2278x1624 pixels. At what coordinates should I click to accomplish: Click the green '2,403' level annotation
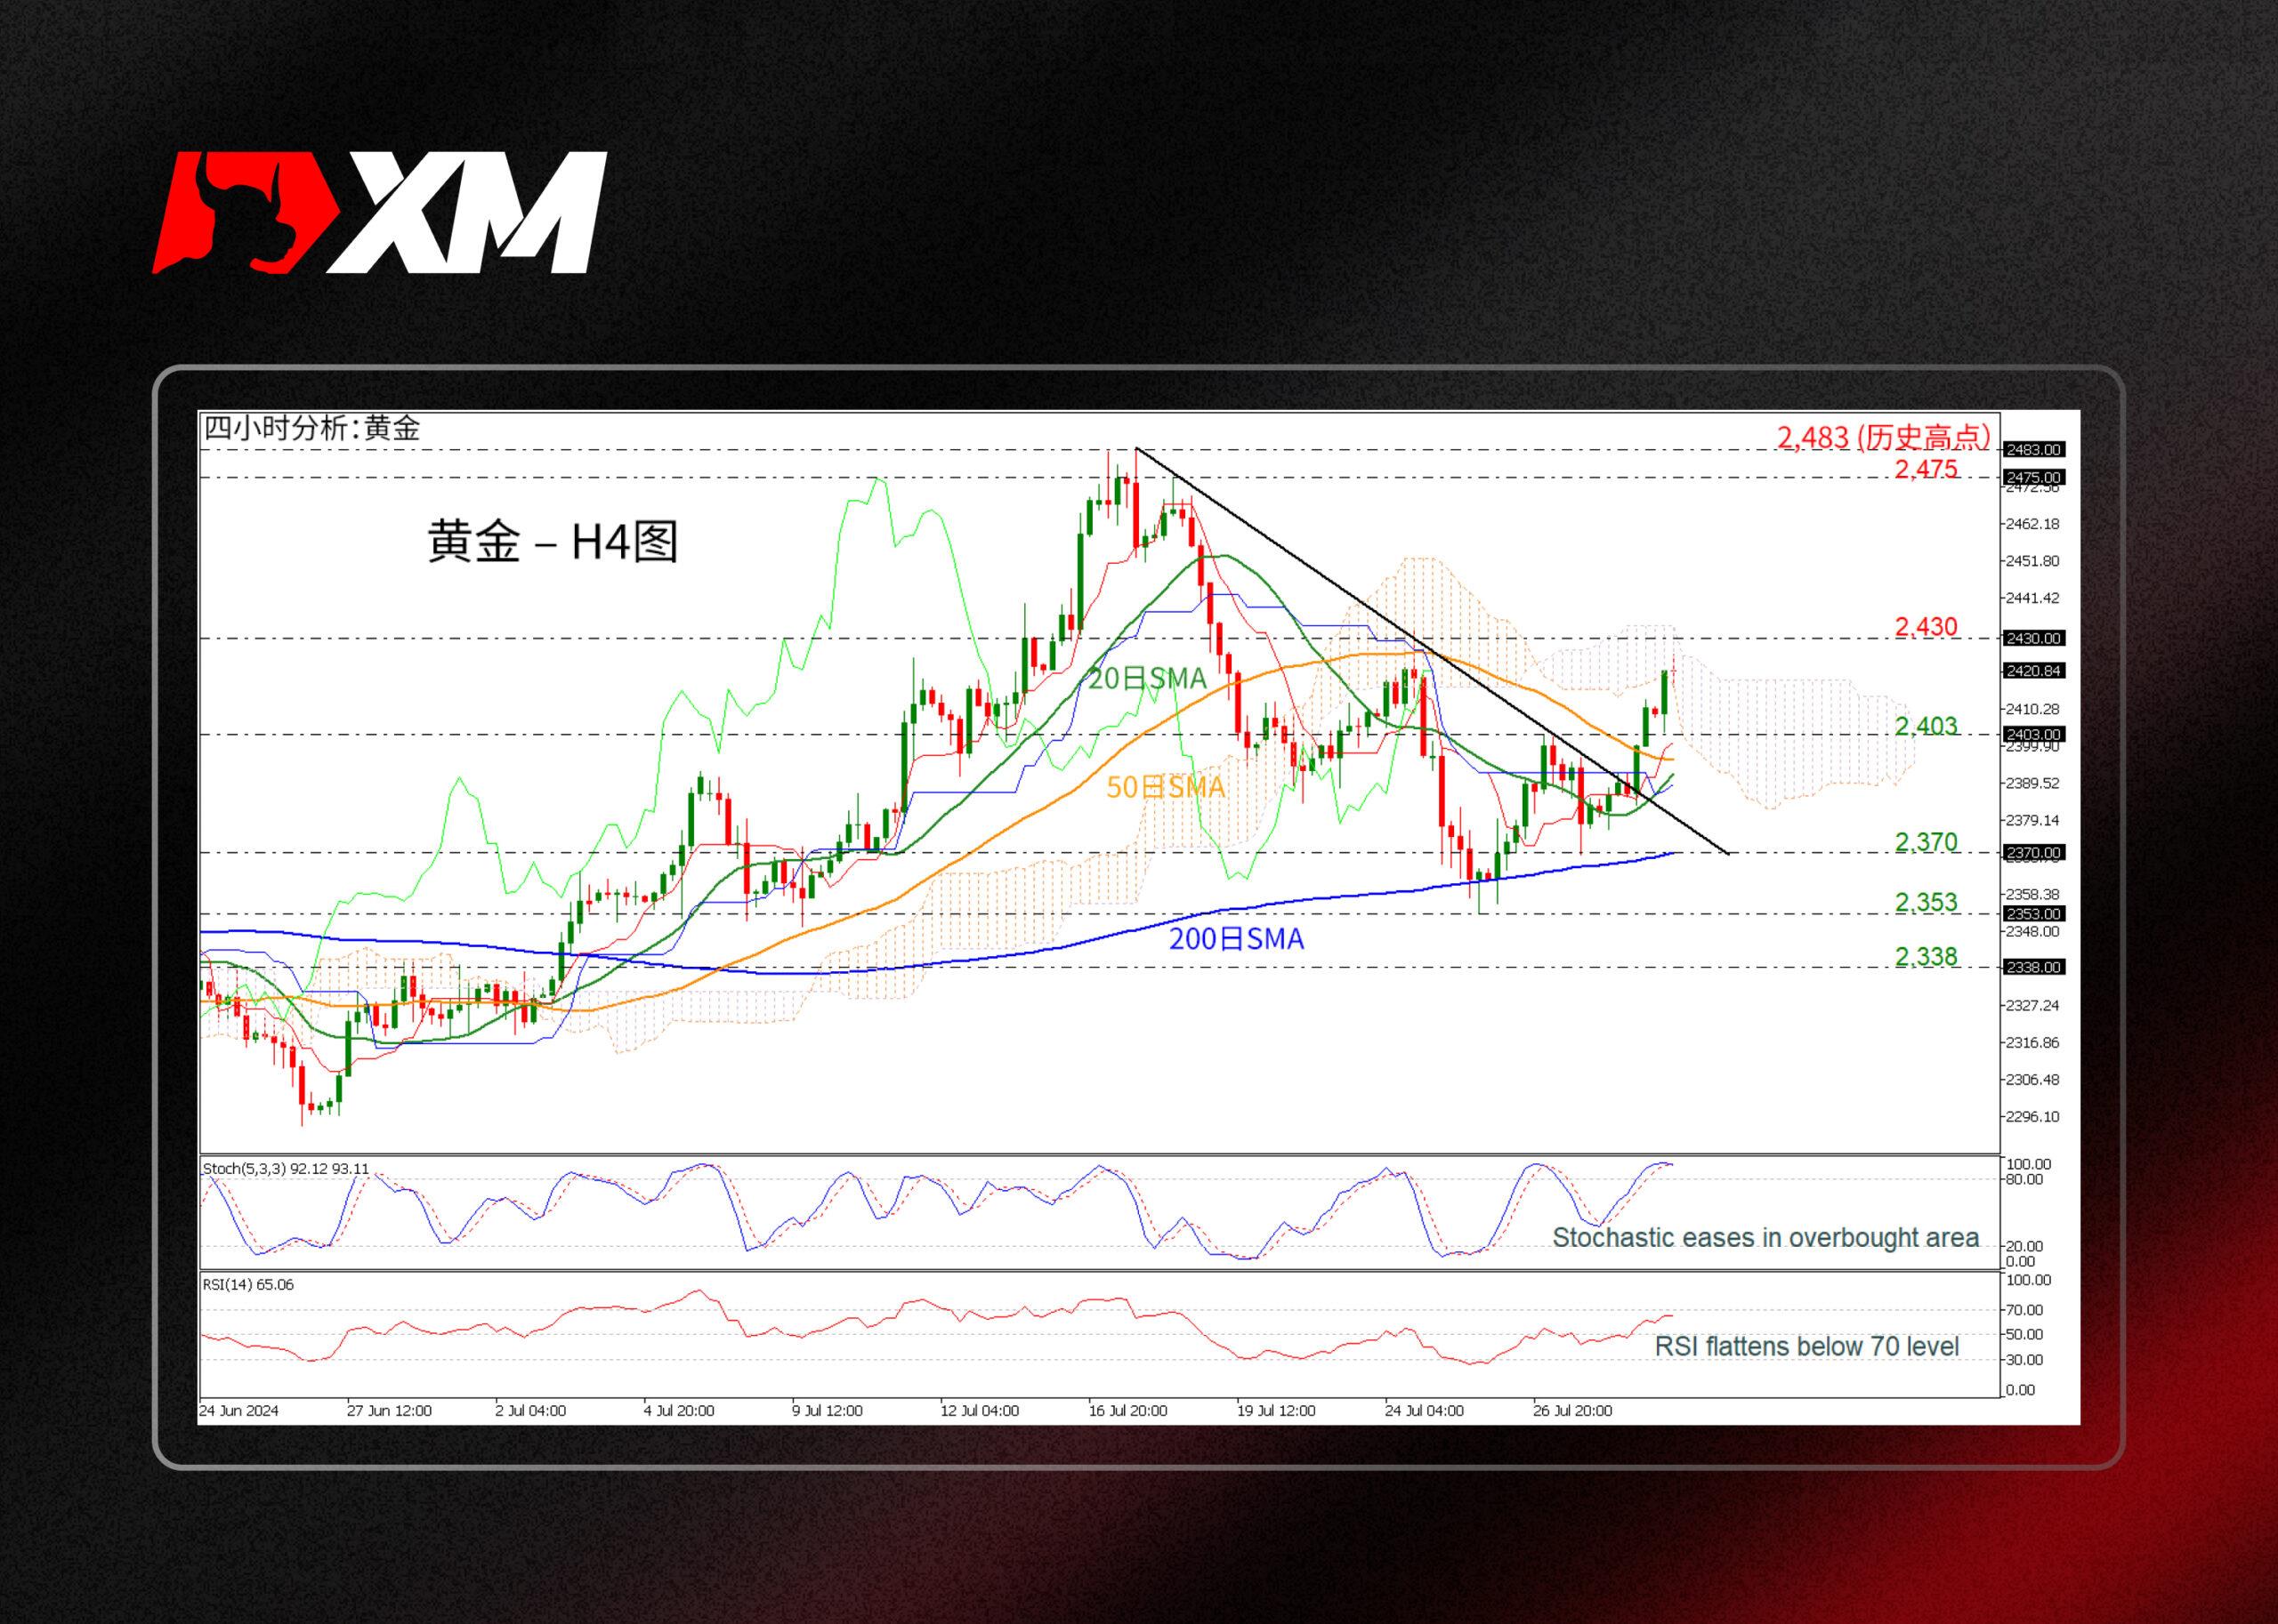point(1926,726)
